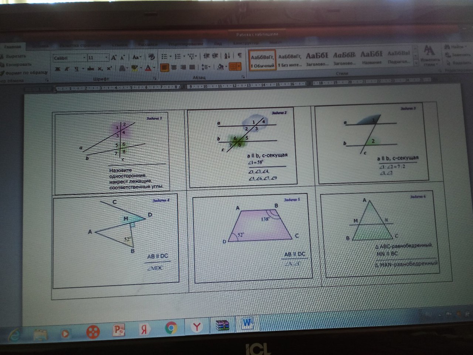Click Формат по образцу format painter
Image resolution: width=473 pixels, height=355 pixels.
pos(26,72)
